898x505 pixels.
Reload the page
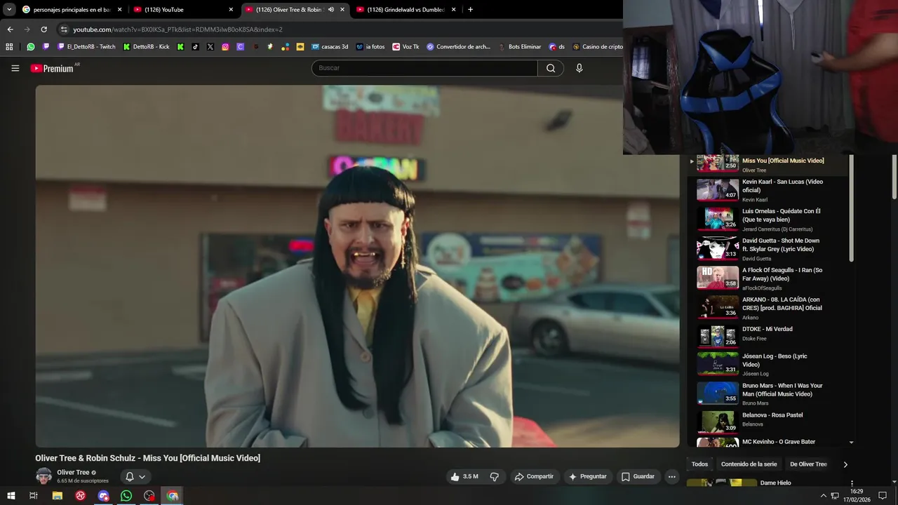tap(43, 29)
